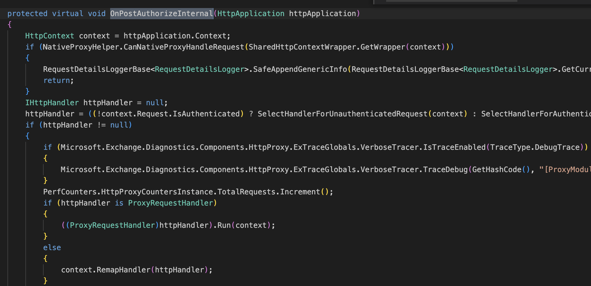The width and height of the screenshot is (591, 286).
Task: Click the RemapHandler method call
Action: [123, 270]
